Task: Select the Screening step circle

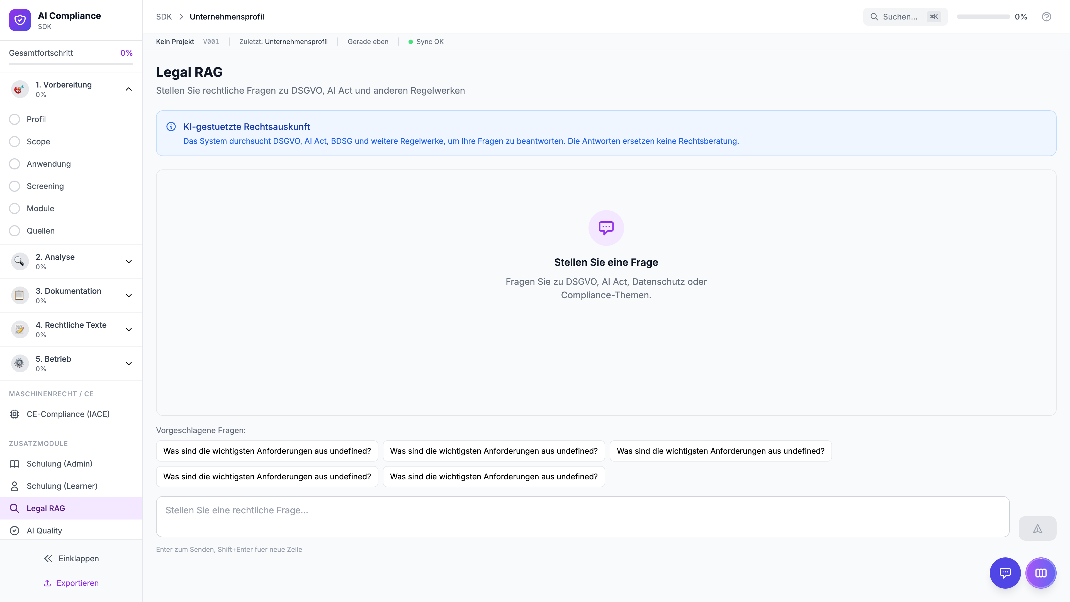Action: (x=14, y=186)
